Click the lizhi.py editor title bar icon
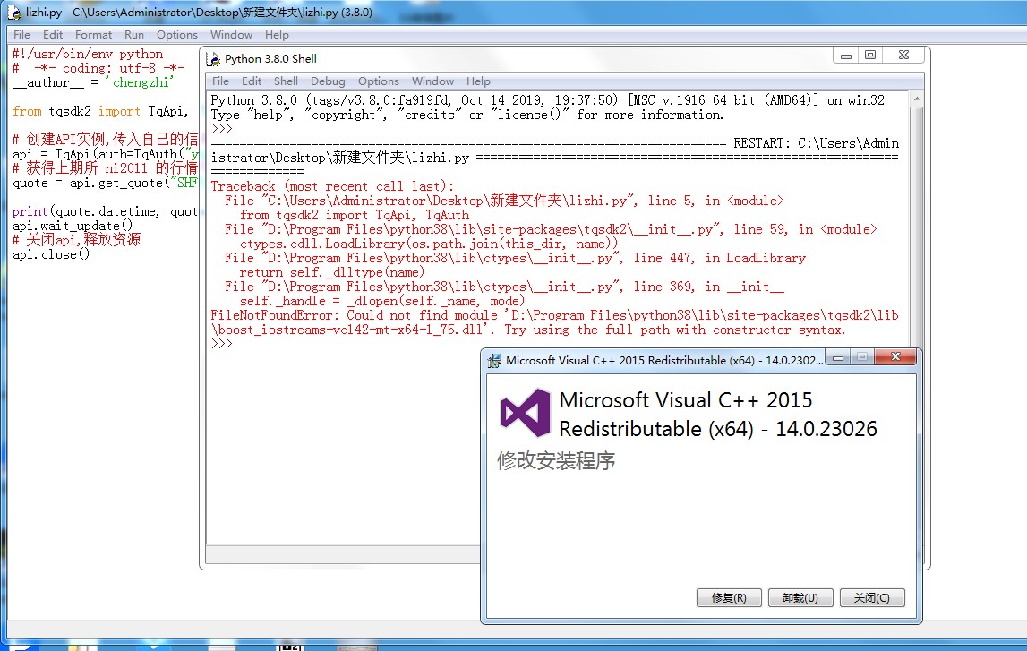Screen dimensions: 1027x651 [13, 12]
